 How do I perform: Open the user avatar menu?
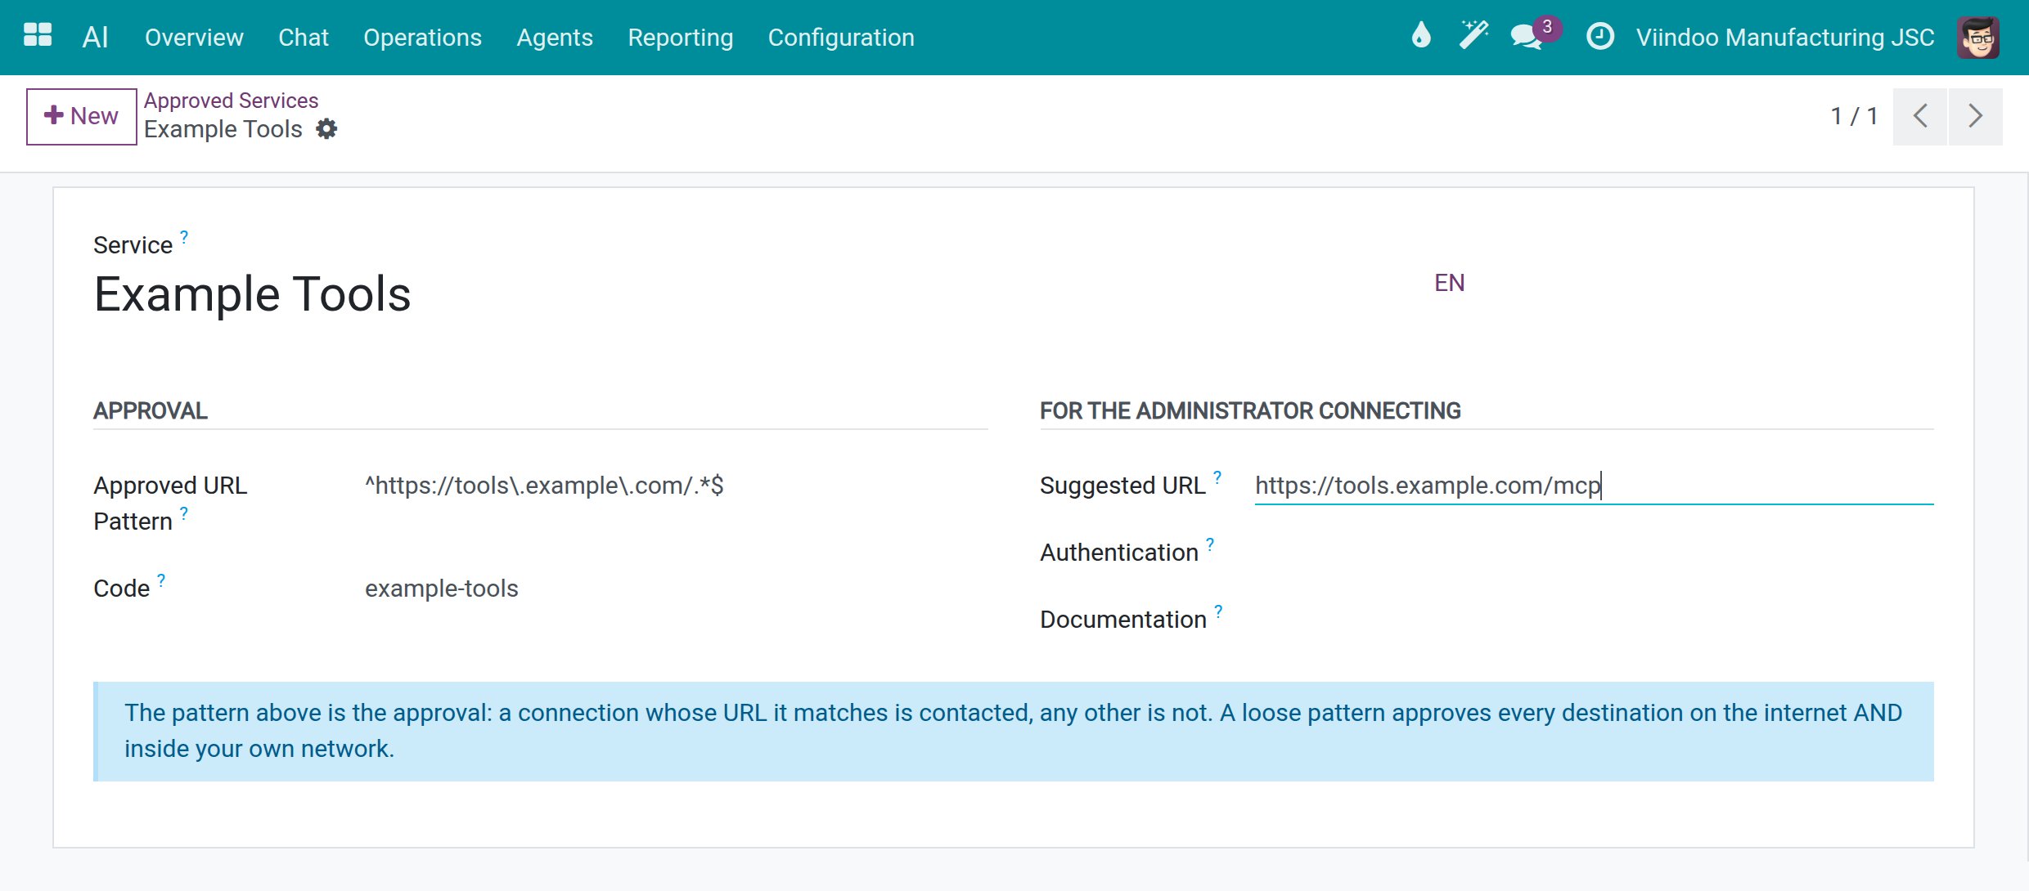(1978, 37)
